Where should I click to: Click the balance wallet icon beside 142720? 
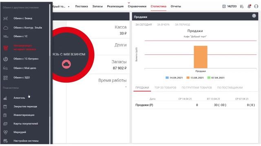click(224, 6)
